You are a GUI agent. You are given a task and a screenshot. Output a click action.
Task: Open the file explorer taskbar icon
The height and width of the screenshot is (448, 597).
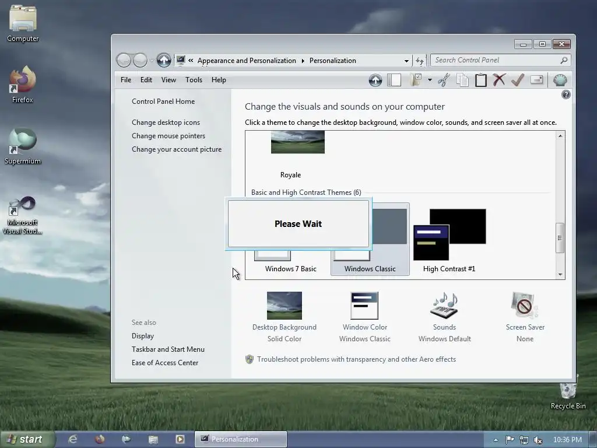point(153,440)
